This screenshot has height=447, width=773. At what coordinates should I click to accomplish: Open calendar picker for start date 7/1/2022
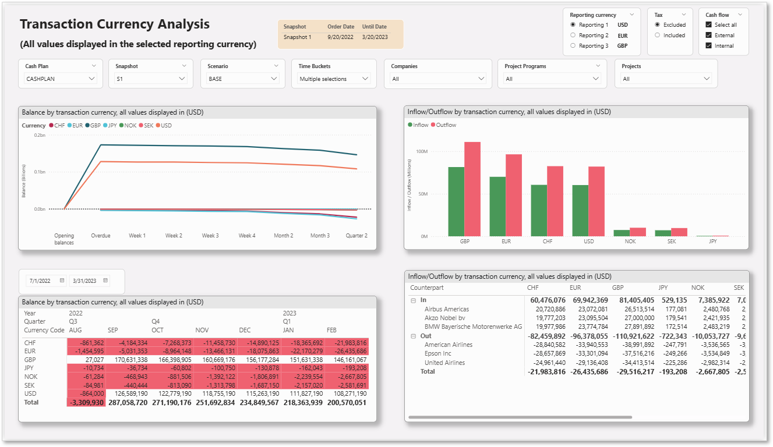tap(62, 281)
